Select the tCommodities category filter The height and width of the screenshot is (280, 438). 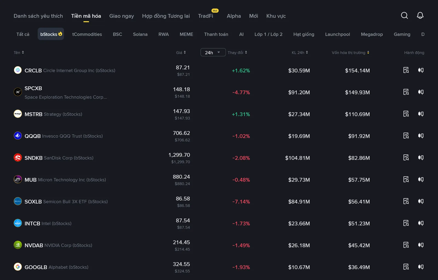[x=87, y=34]
